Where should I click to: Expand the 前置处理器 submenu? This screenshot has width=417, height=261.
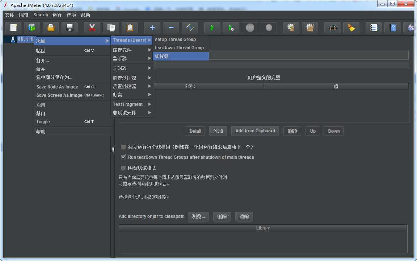point(132,78)
